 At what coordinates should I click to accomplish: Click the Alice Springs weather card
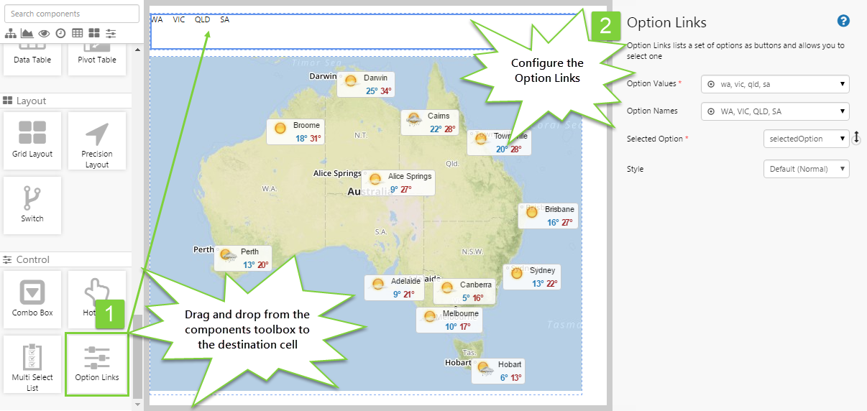[398, 183]
